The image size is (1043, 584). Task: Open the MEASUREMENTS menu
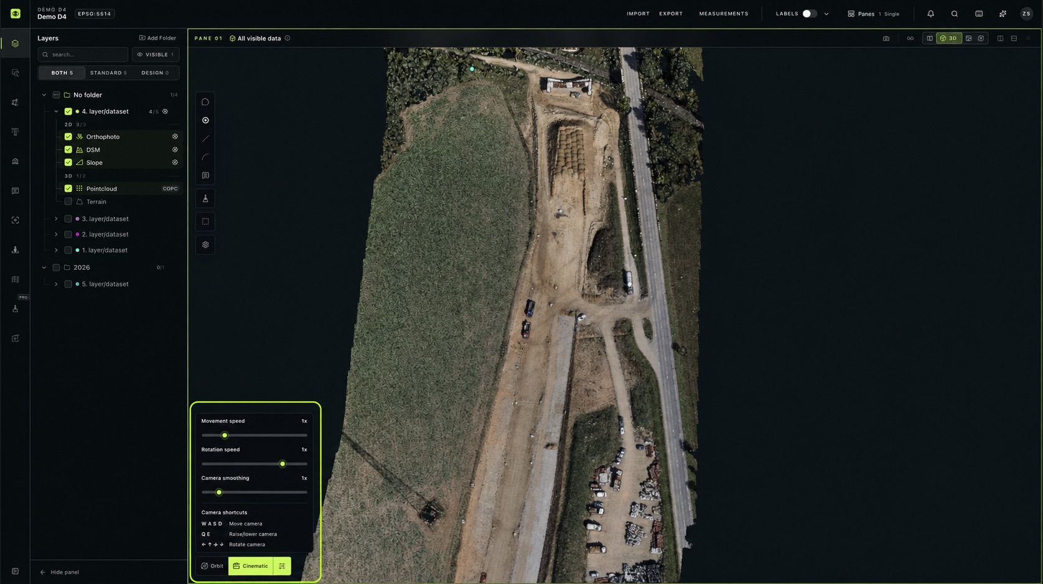pos(724,14)
